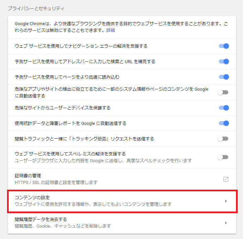Select 閲覧履歴データを消去する title
The image size is (243, 239).
pos(41,219)
